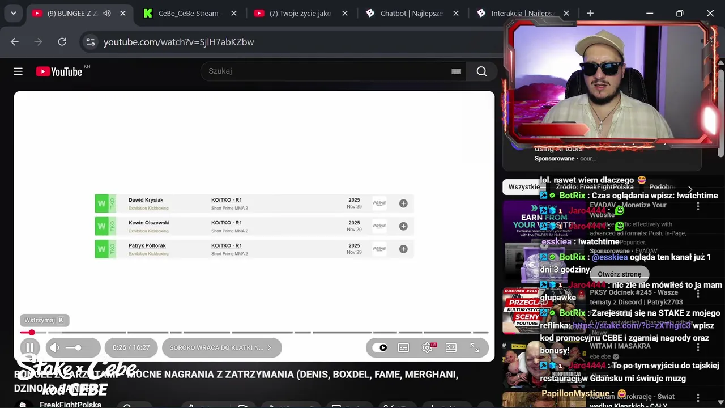Open the on-screen keyboard icon in search
This screenshot has width=725, height=408.
click(456, 71)
